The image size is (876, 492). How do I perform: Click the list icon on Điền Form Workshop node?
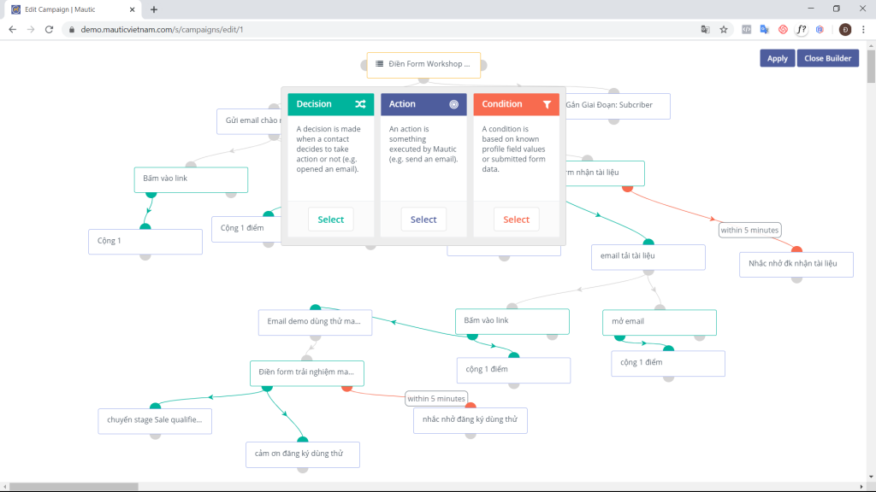point(379,64)
